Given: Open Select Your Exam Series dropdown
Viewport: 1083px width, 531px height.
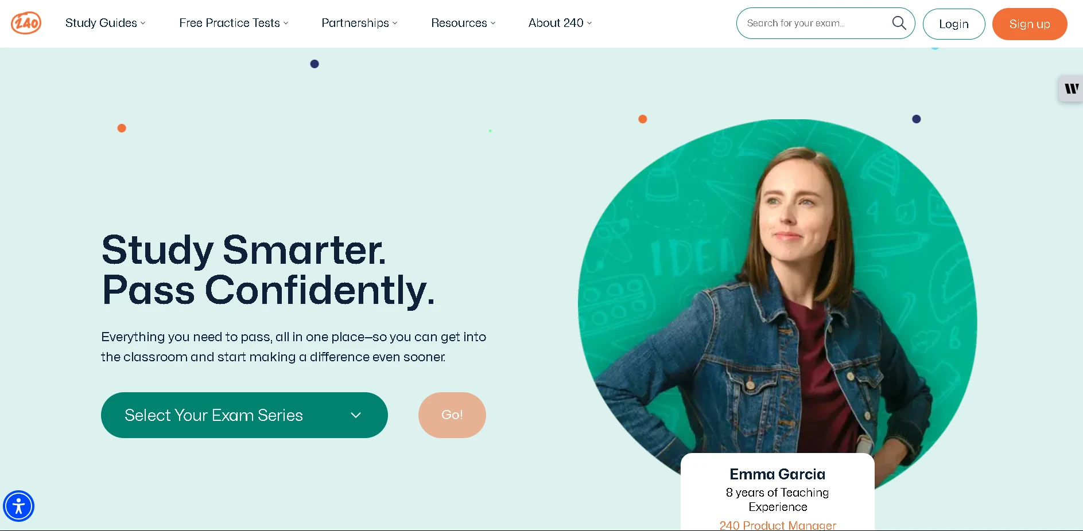Looking at the screenshot, I should point(244,415).
